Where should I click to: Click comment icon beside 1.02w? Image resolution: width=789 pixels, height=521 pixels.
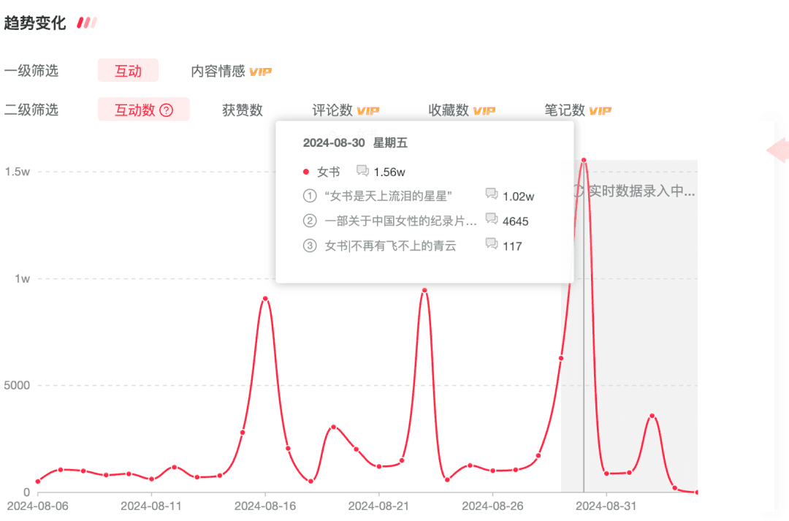[x=492, y=194]
